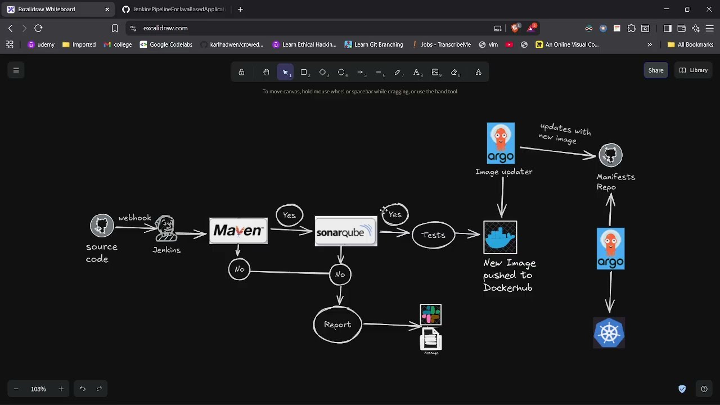Select the Ellipse shape tool

tap(341, 72)
